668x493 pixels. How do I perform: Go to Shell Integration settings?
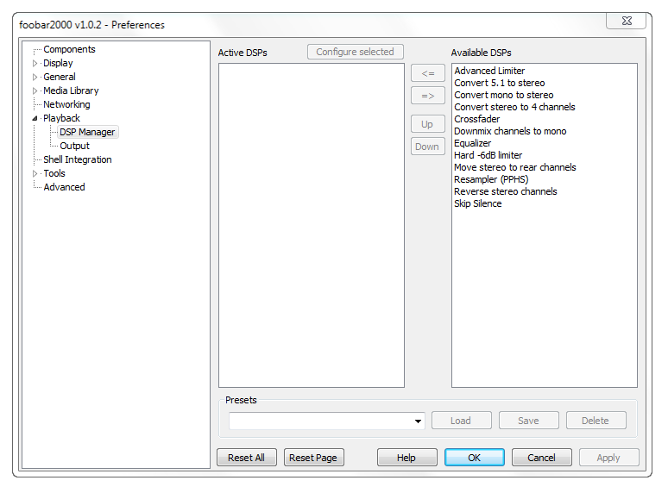77,159
